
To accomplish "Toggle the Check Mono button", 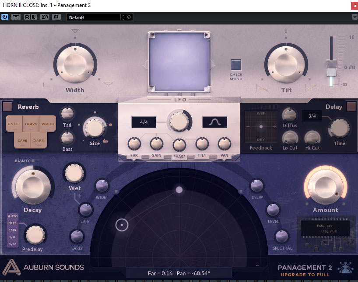I will 236,65.
